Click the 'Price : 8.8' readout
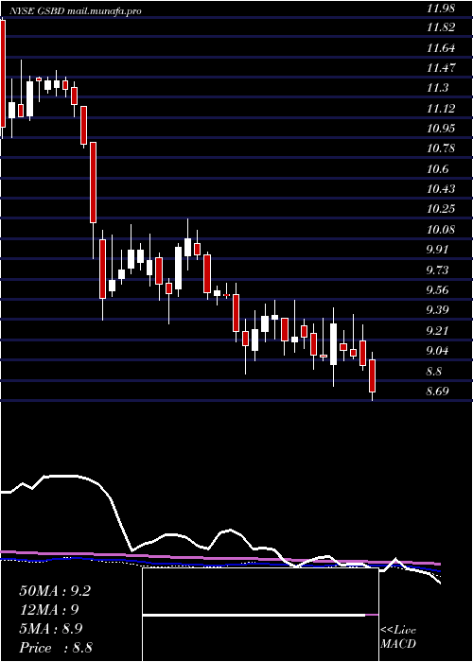The height and width of the screenshot is (662, 473). [x=56, y=648]
